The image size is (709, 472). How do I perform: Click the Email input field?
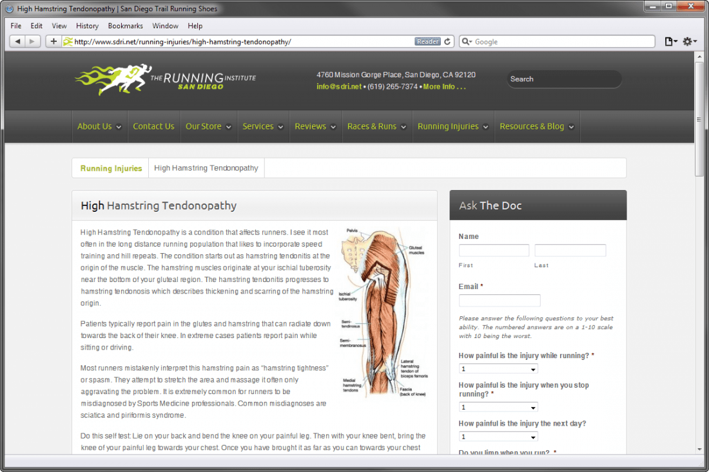(x=500, y=300)
